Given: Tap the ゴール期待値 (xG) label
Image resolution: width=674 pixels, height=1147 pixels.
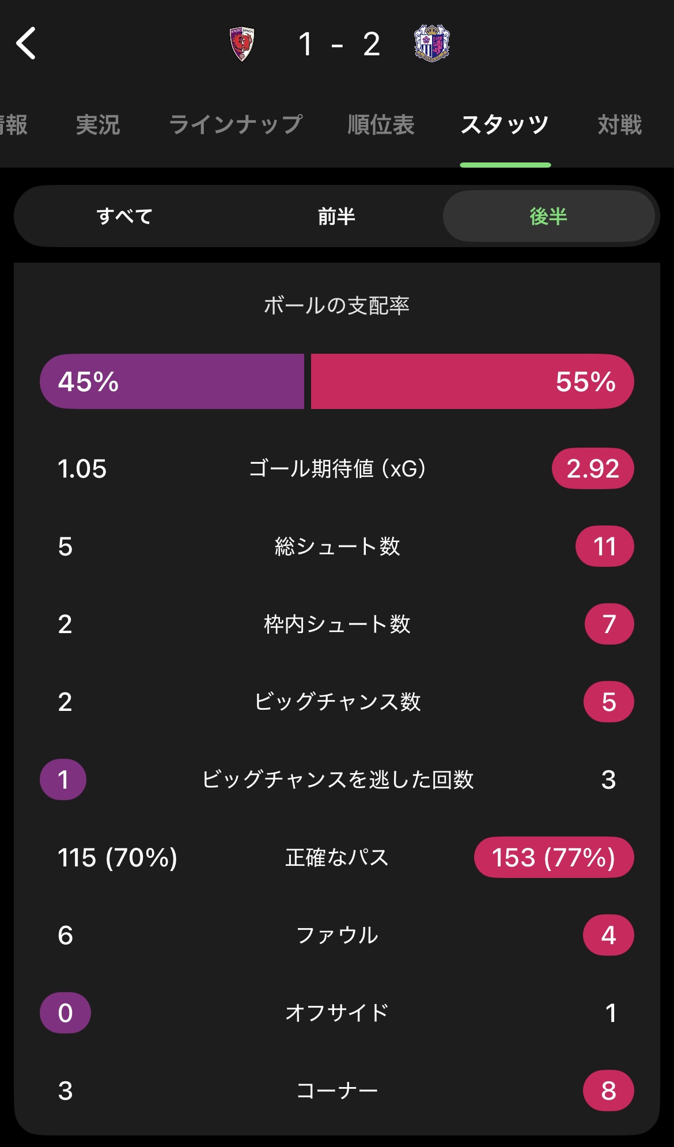Looking at the screenshot, I should [337, 468].
